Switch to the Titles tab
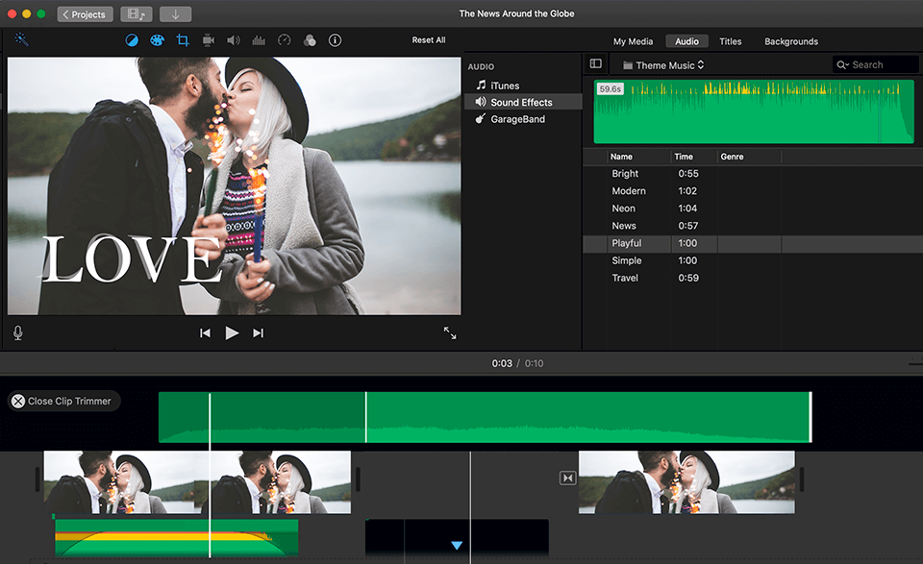 click(x=731, y=41)
